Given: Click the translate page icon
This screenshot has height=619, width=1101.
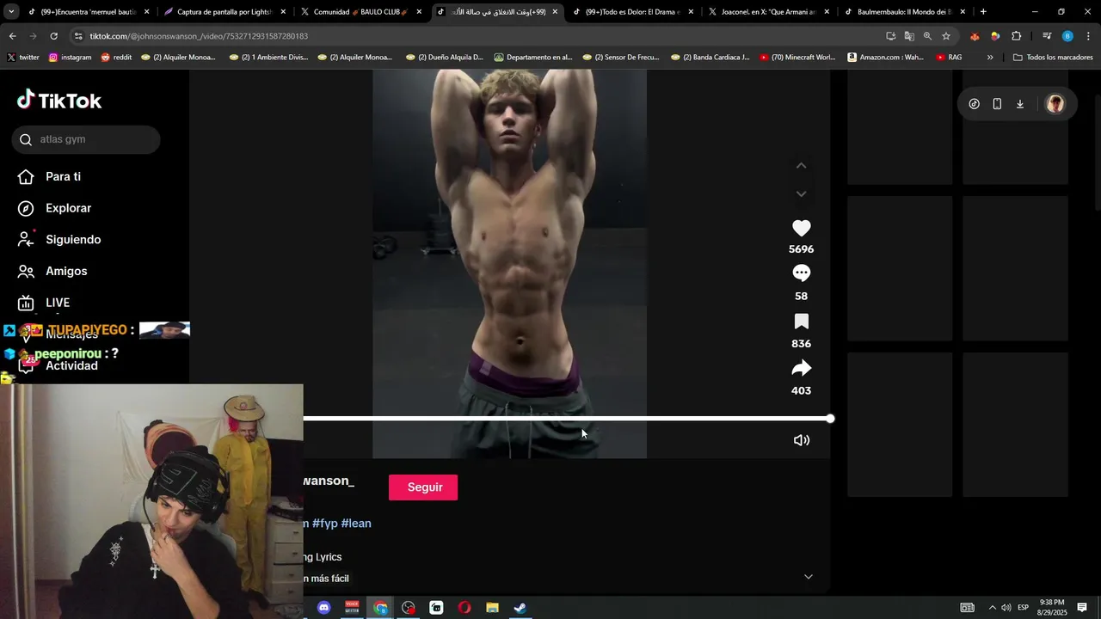Looking at the screenshot, I should tap(909, 36).
